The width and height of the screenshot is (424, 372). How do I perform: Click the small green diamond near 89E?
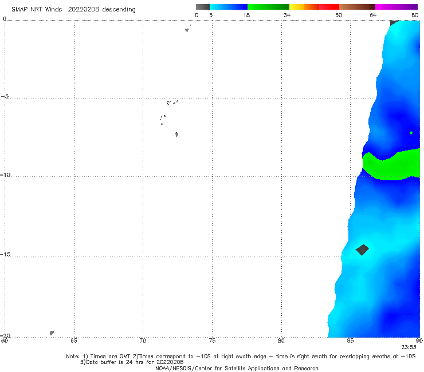pos(411,133)
